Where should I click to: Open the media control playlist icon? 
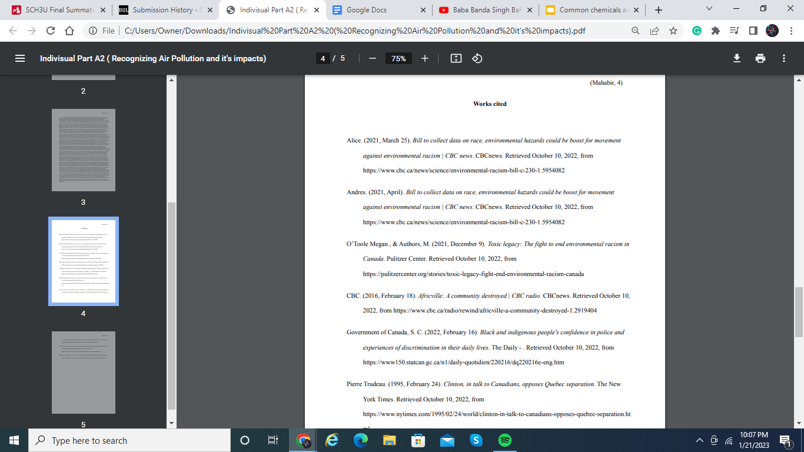tap(734, 31)
